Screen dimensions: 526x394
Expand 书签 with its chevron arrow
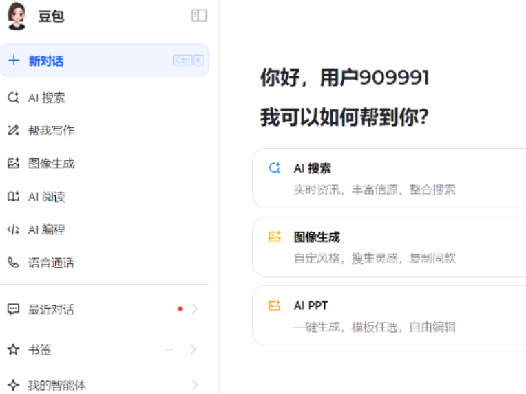[193, 349]
